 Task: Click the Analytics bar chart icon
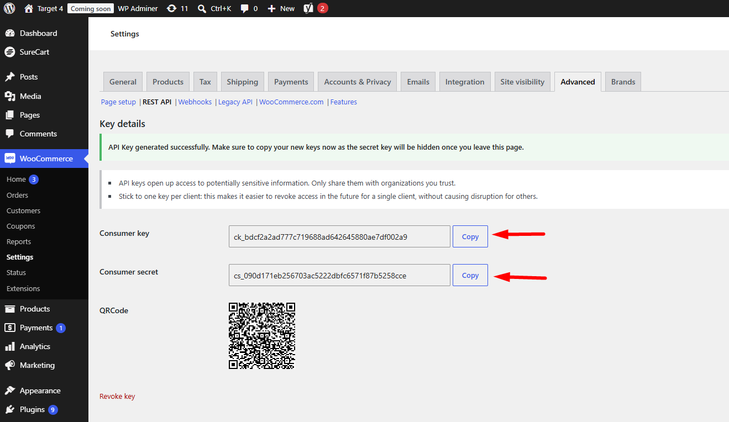pyautogui.click(x=10, y=346)
